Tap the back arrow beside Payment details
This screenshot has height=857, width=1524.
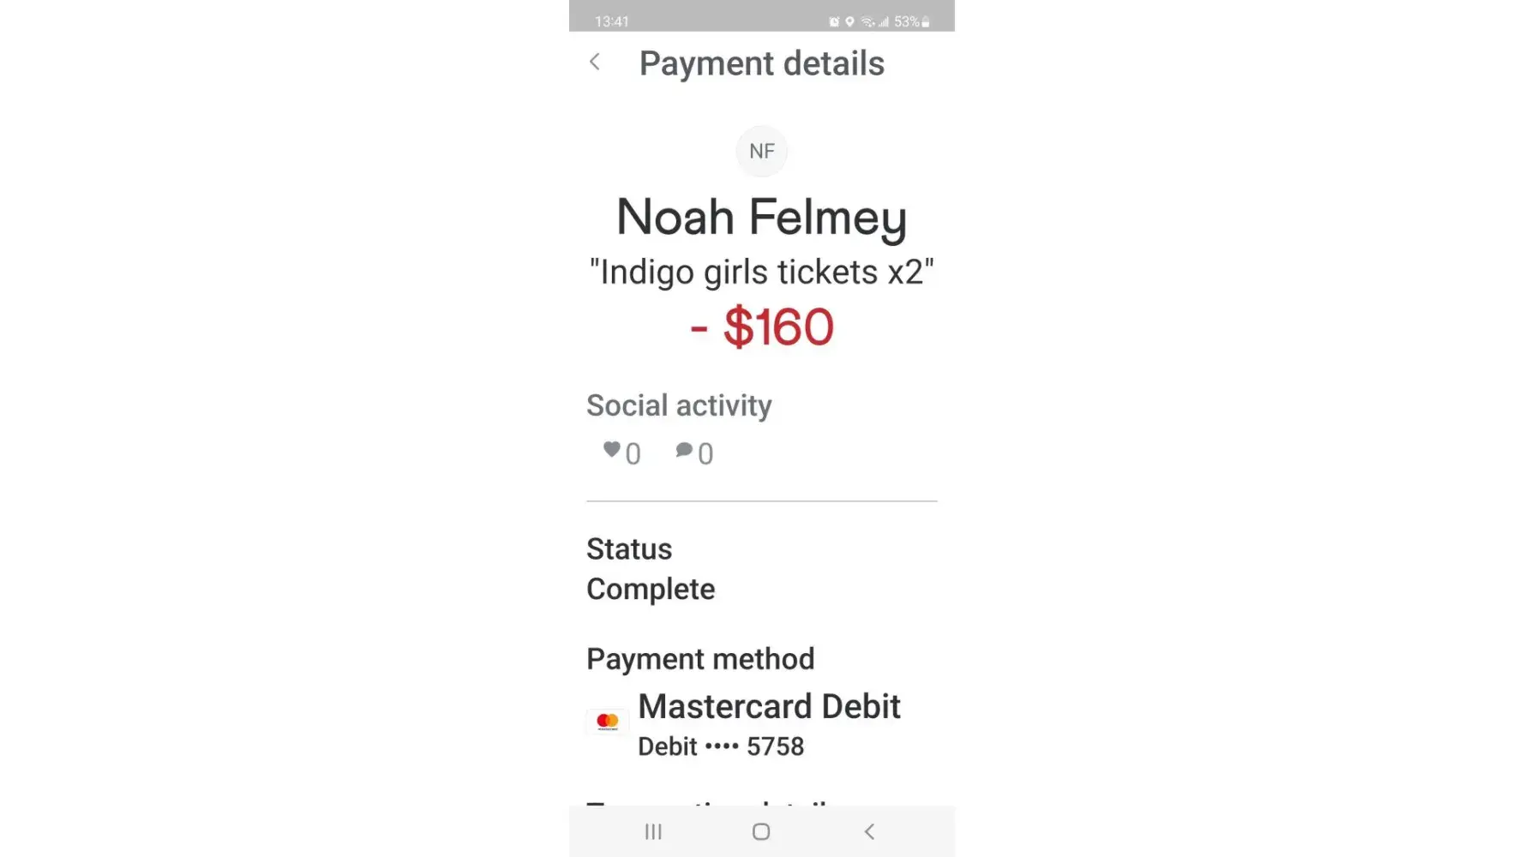click(595, 63)
